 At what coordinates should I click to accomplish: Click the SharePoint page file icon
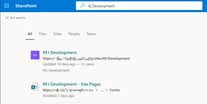(35, 87)
